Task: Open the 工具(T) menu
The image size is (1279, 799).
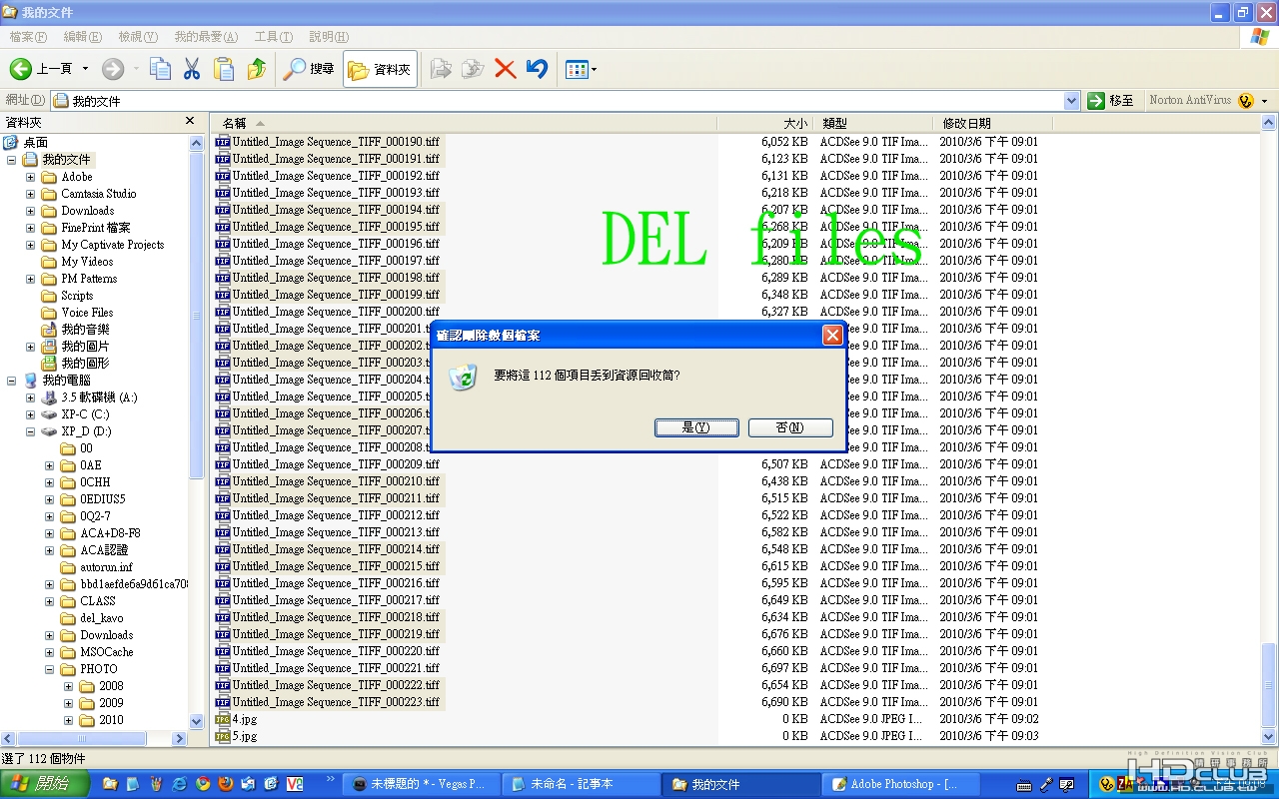Action: 273,37
